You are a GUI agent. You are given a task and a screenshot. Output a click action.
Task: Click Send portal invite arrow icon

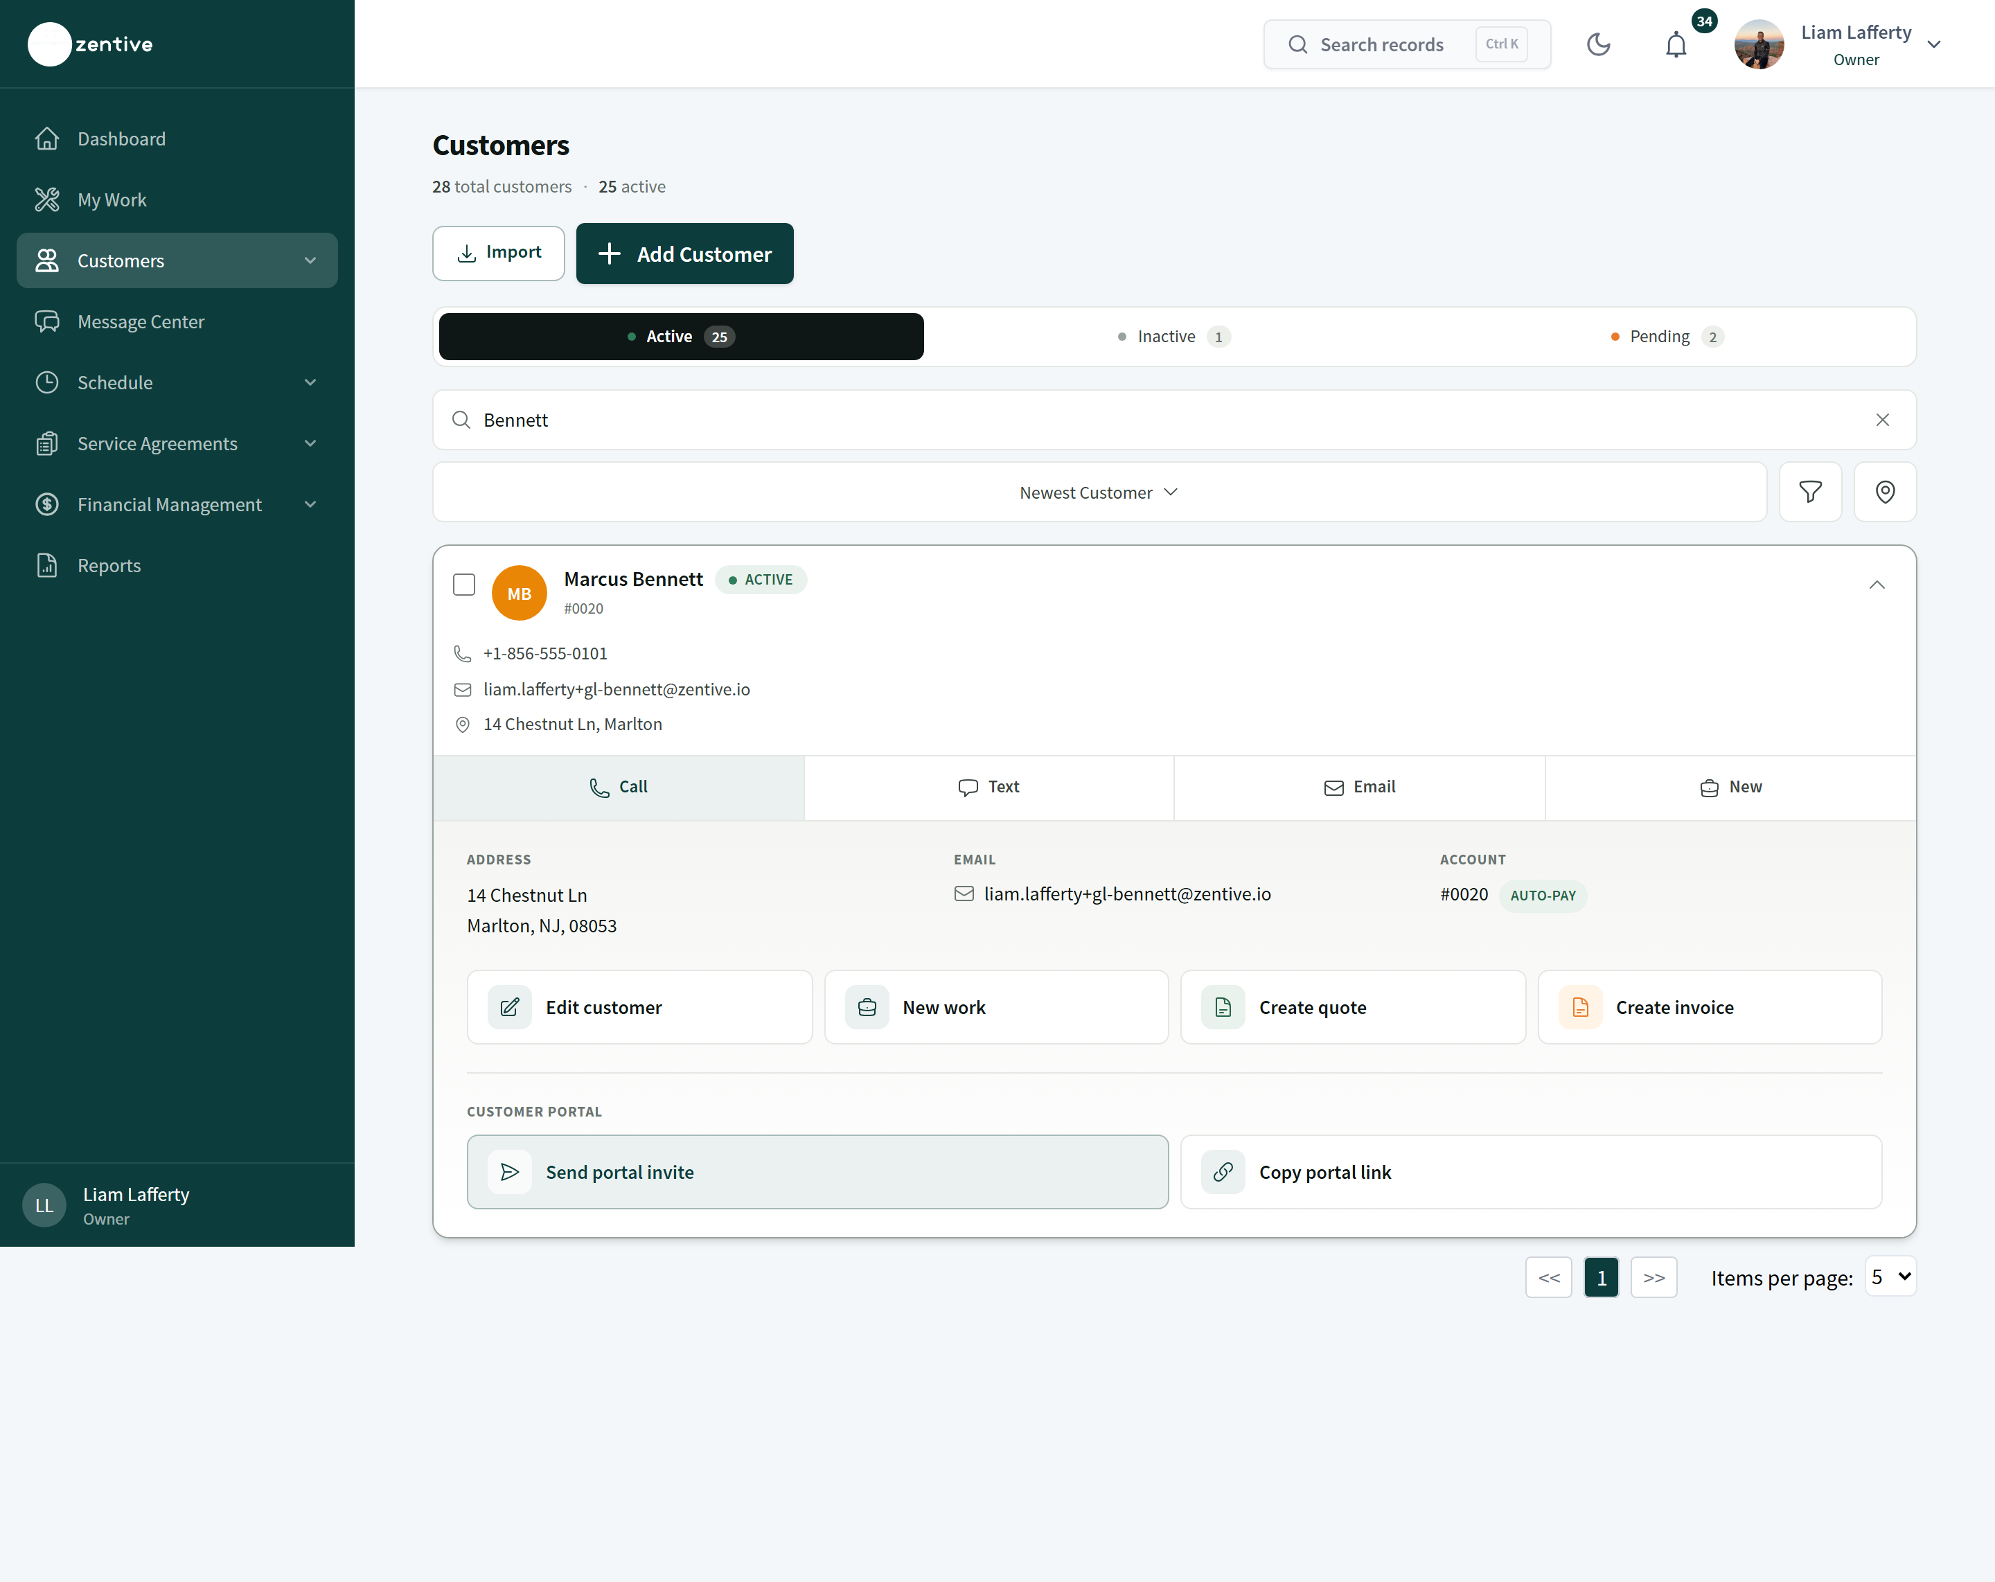(510, 1172)
